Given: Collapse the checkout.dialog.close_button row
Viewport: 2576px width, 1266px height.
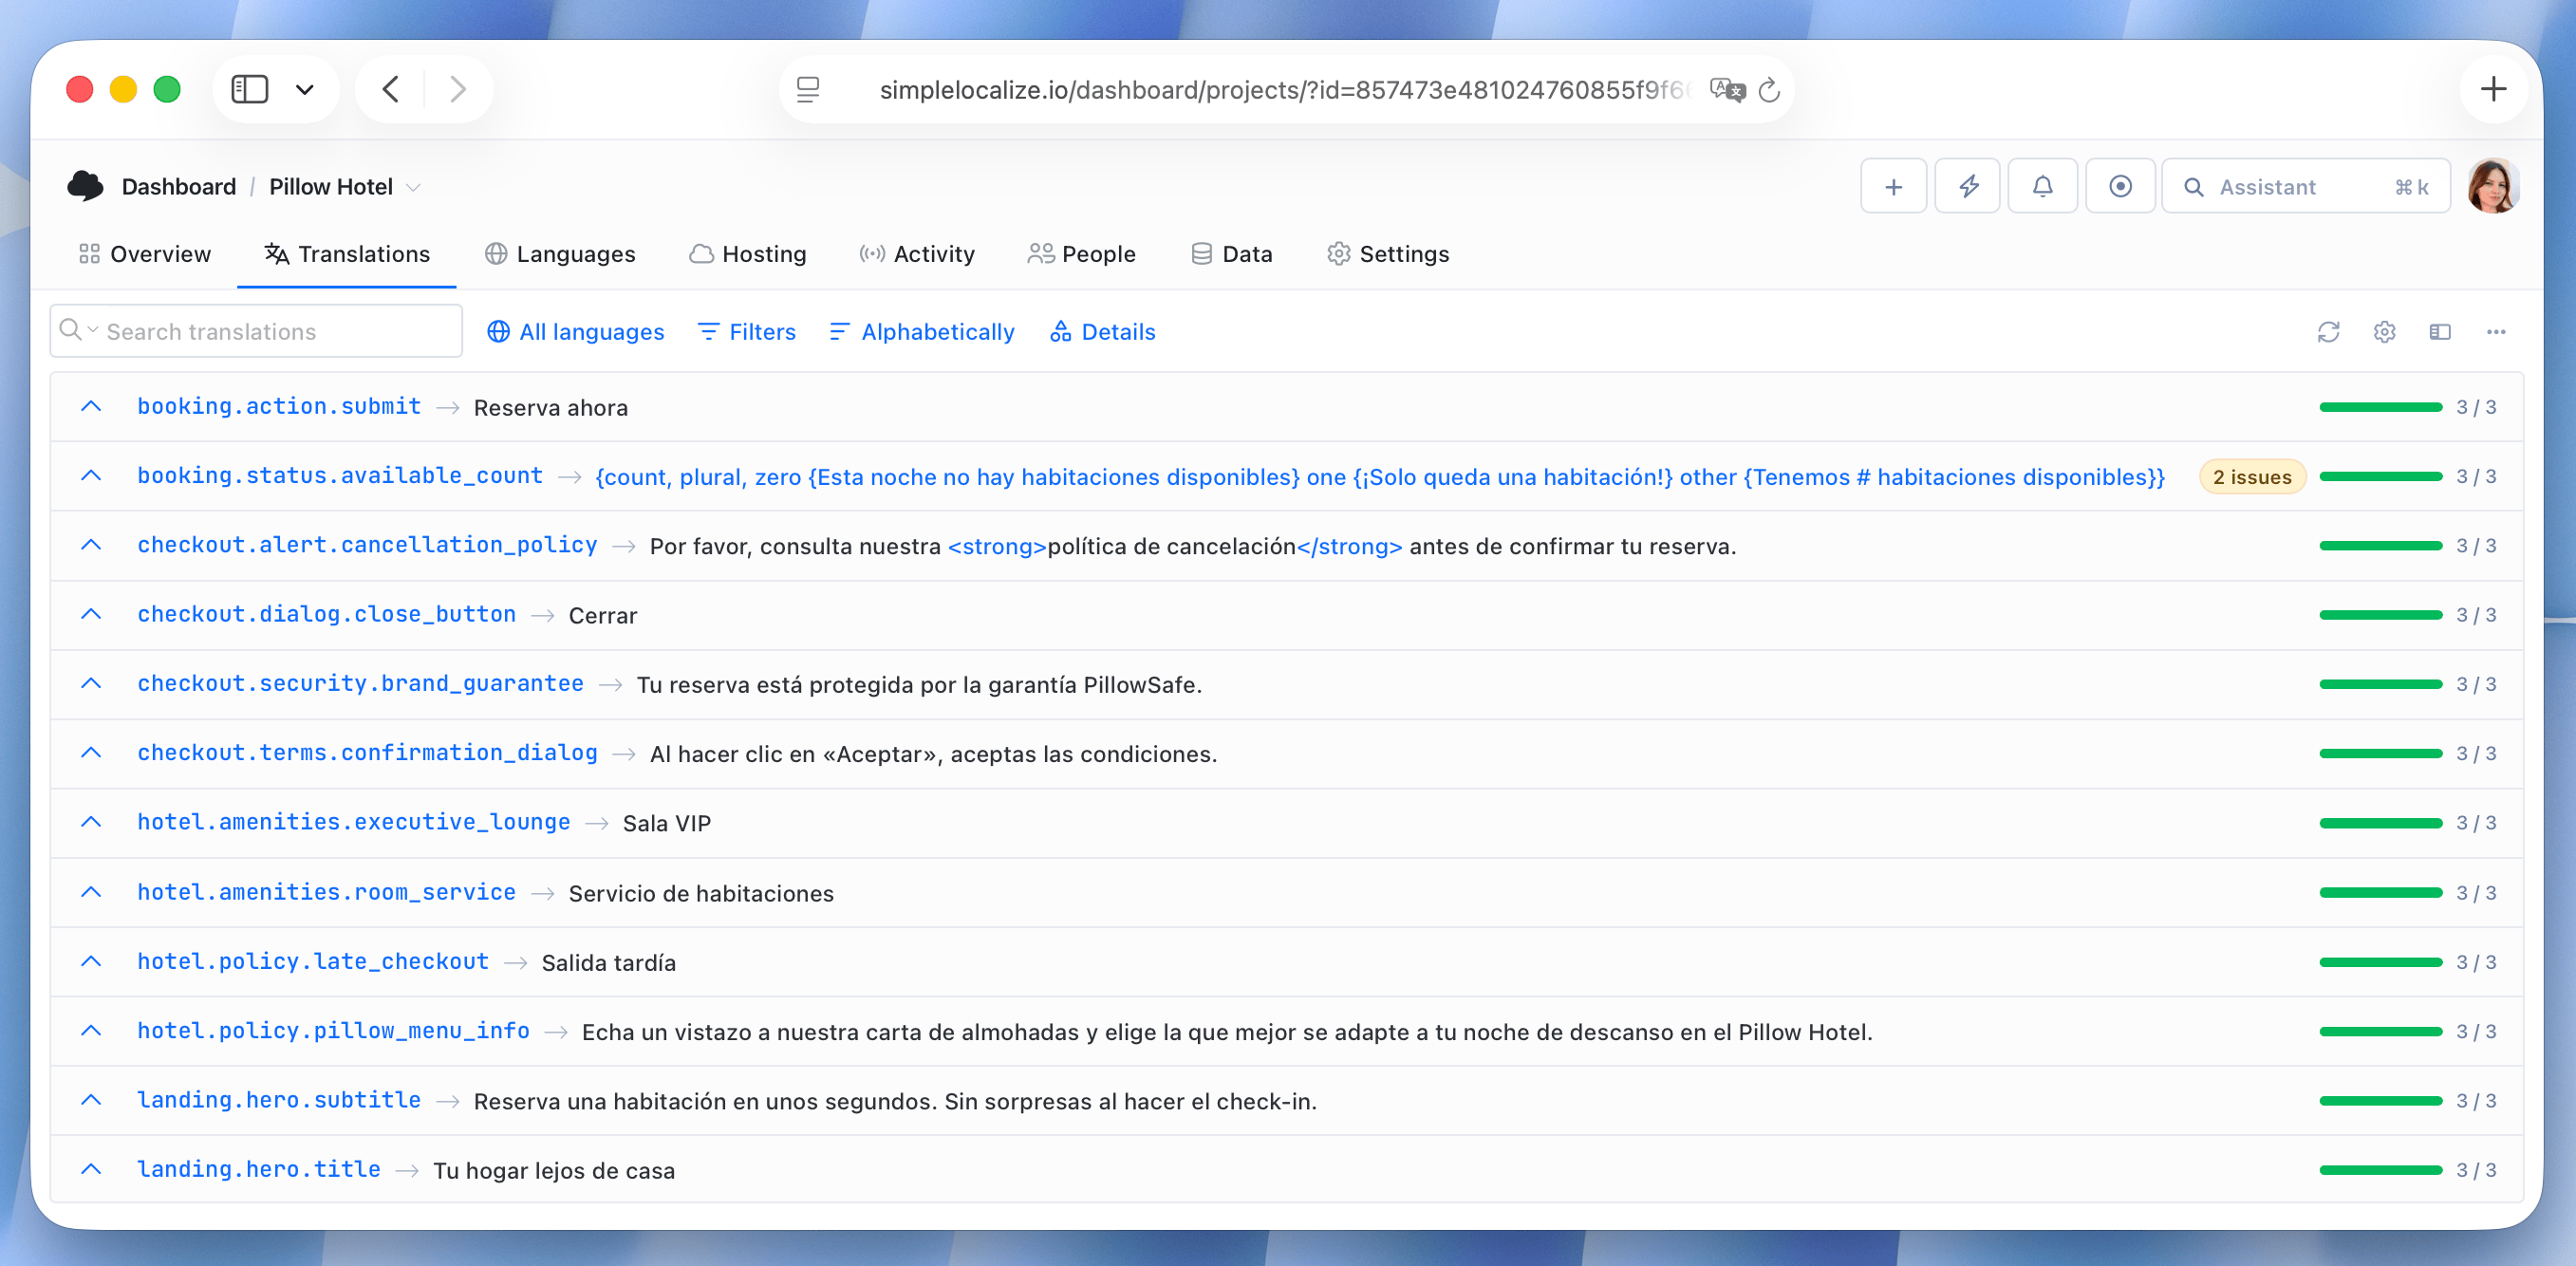Looking at the screenshot, I should (91, 614).
